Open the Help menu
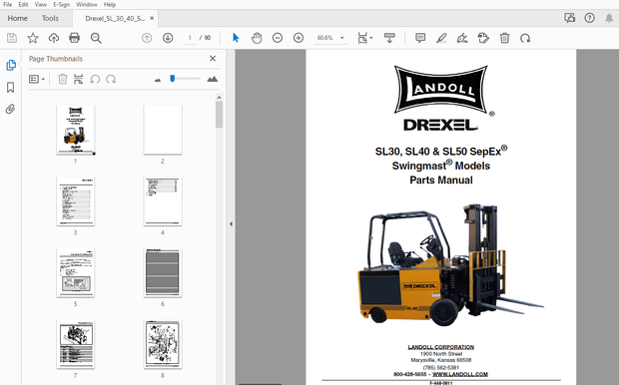The height and width of the screenshot is (385, 619). (x=110, y=4)
